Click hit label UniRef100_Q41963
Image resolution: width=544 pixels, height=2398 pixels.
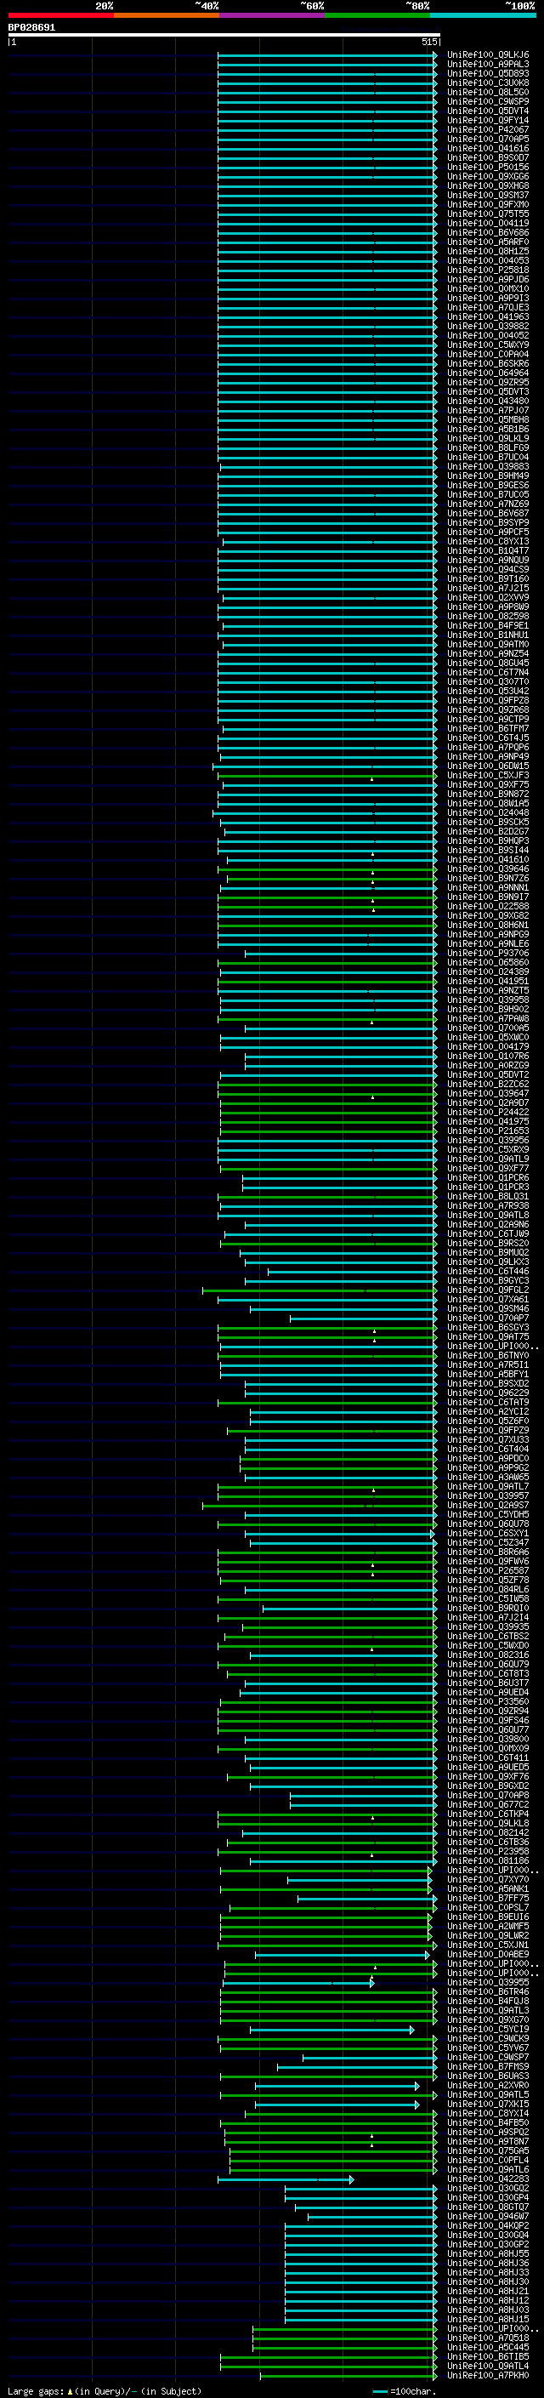[x=488, y=316]
